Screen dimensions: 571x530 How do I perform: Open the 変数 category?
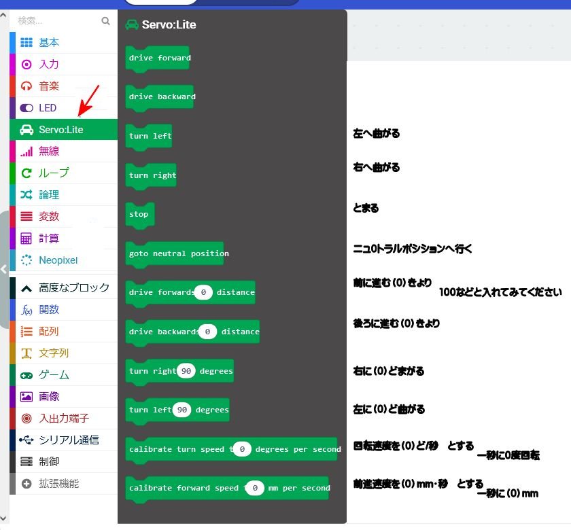pos(49,217)
